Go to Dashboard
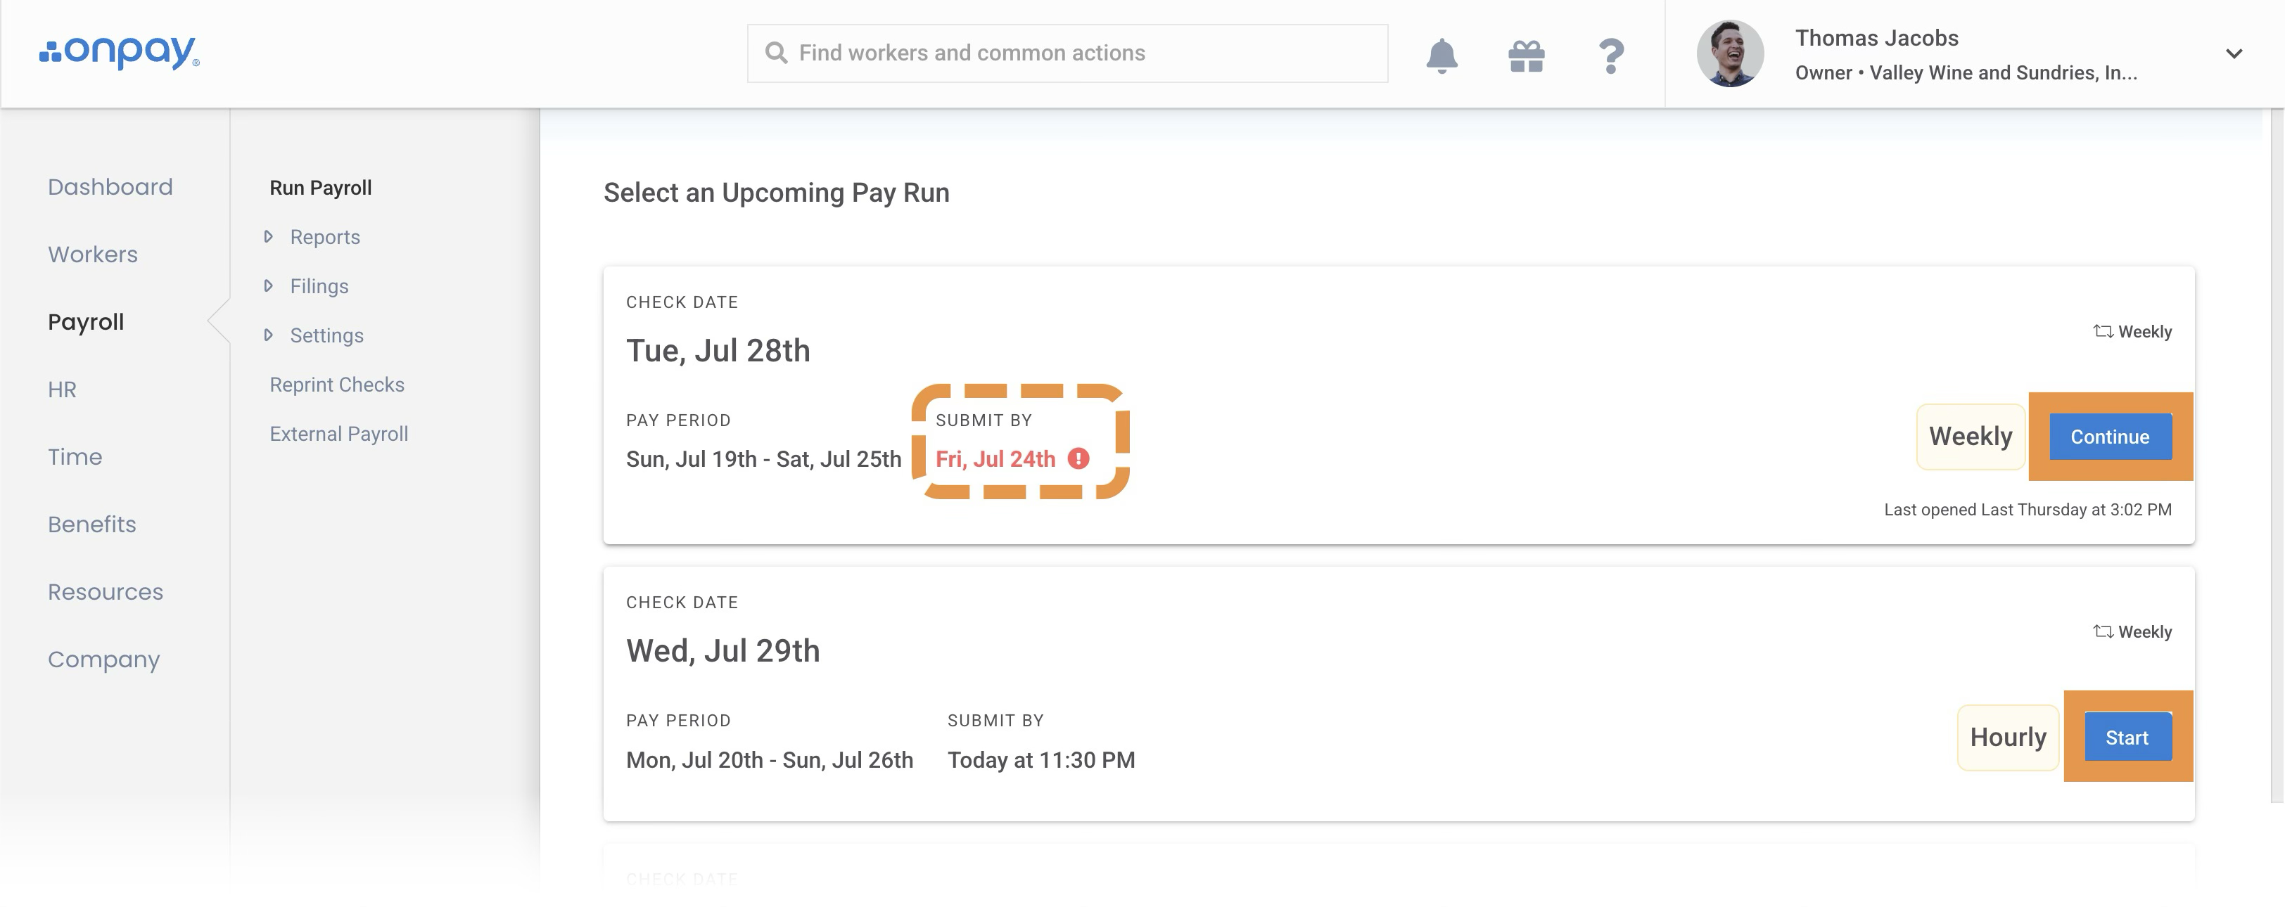 click(x=110, y=187)
